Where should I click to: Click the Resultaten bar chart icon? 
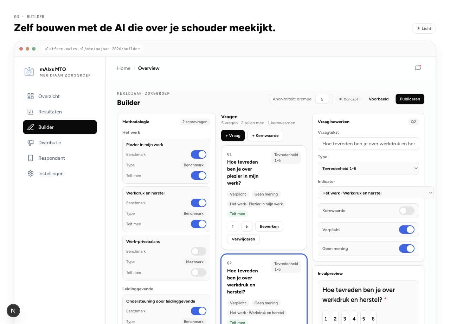pyautogui.click(x=31, y=112)
